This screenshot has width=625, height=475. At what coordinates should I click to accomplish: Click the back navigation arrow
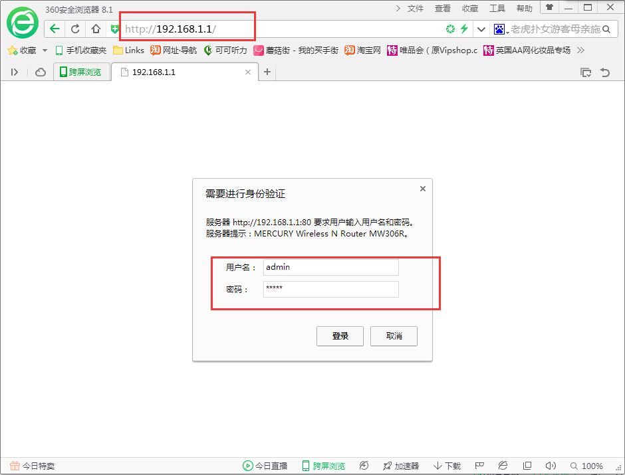click(x=54, y=29)
